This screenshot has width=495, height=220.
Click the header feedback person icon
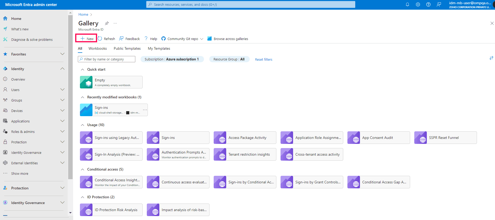pyautogui.click(x=439, y=4)
